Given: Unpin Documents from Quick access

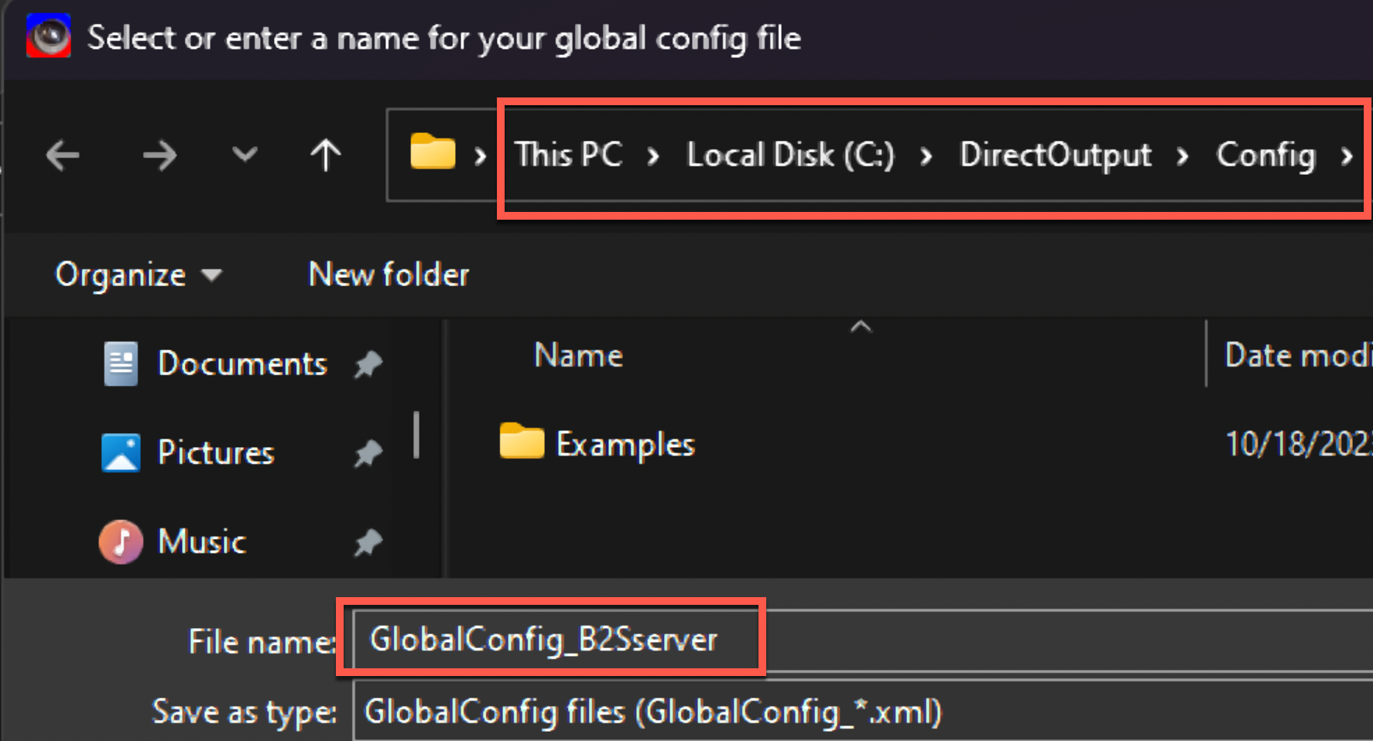Looking at the screenshot, I should coord(369,363).
